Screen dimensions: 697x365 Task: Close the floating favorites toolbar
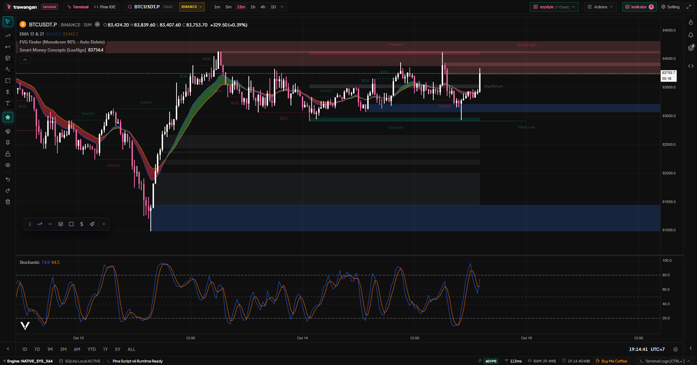click(104, 224)
